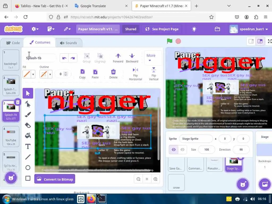Hide the sprite using crossed-eye icon
Image resolution: width=272 pixels, height=204 pixels.
click(182, 150)
